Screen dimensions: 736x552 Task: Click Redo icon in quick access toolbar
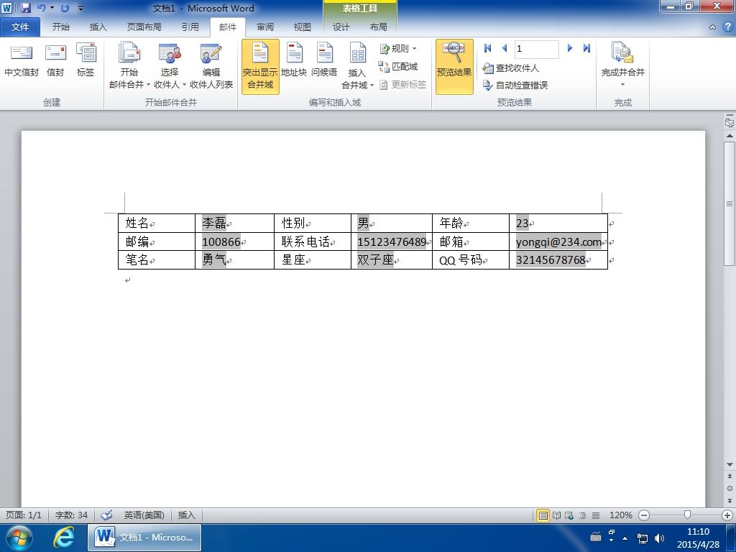(65, 8)
